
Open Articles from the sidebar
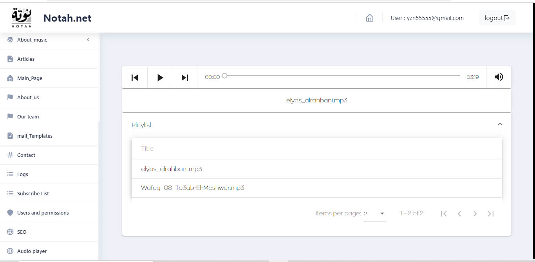coord(26,59)
